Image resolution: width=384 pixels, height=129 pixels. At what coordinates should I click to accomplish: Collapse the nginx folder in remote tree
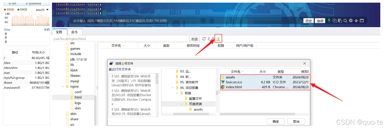pyautogui.click(x=63, y=87)
